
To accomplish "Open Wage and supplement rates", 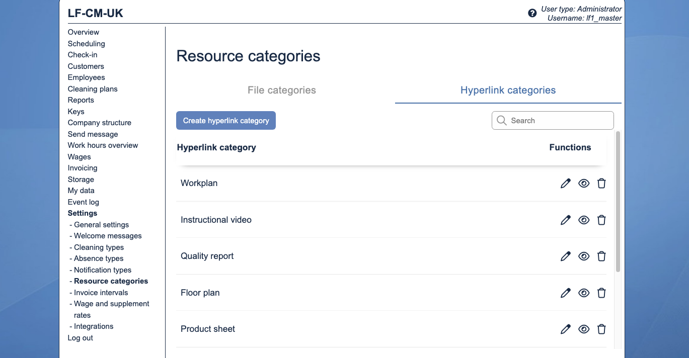I will [112, 309].
